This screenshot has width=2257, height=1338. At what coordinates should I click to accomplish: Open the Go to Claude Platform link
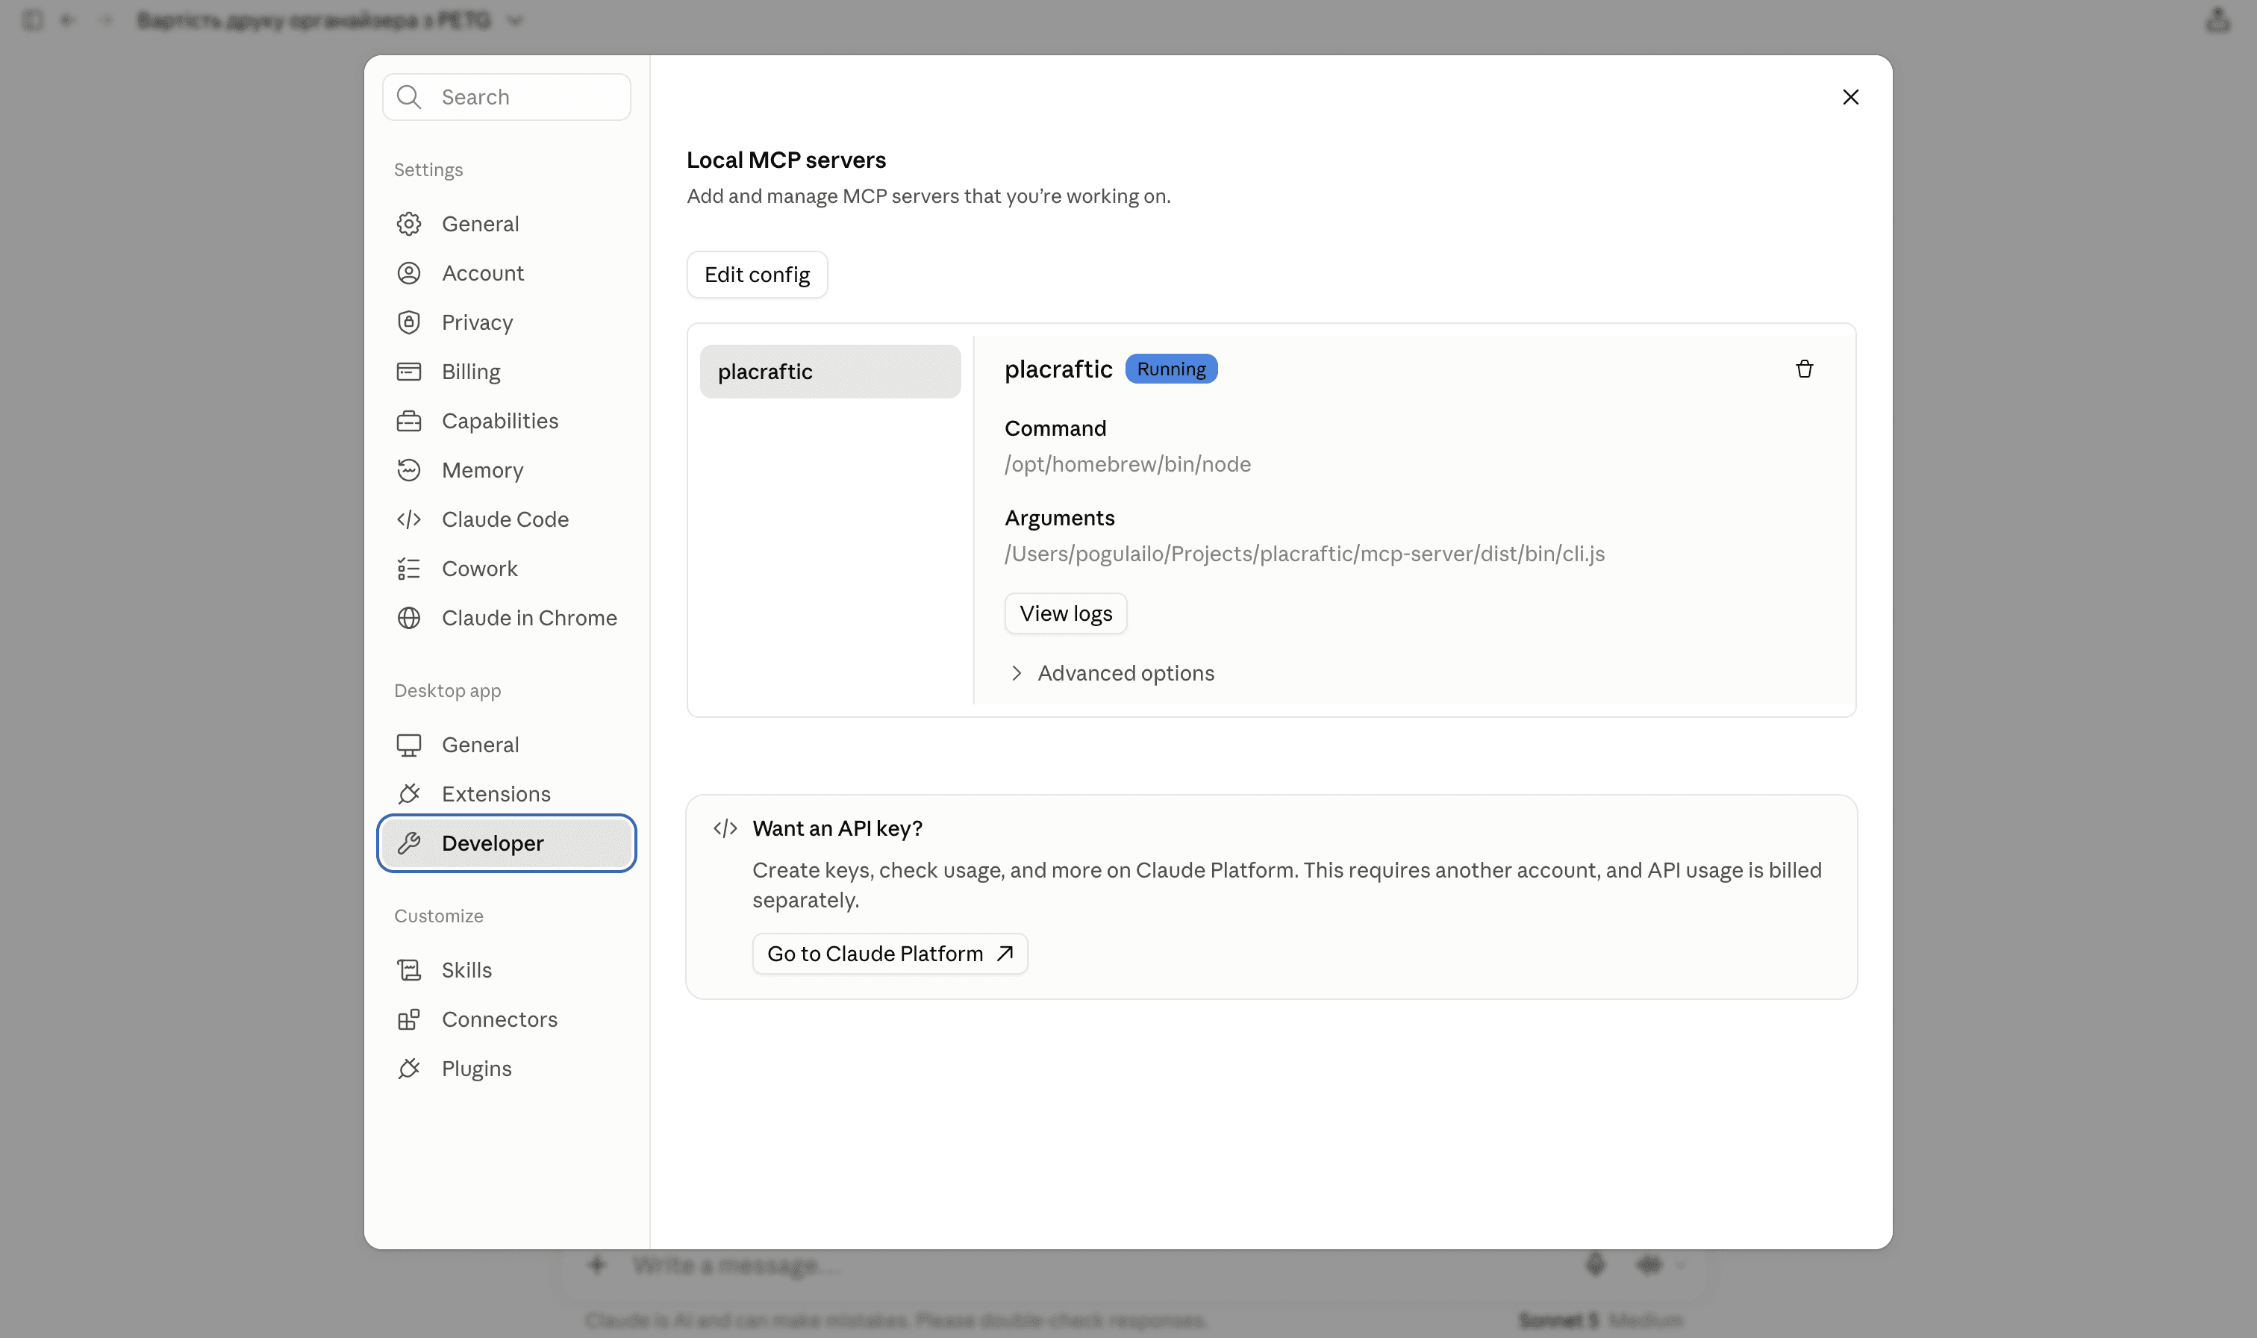[890, 954]
